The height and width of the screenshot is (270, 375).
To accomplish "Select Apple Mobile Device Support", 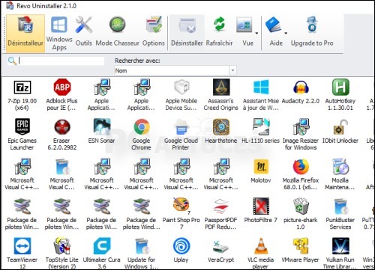I will [181, 95].
